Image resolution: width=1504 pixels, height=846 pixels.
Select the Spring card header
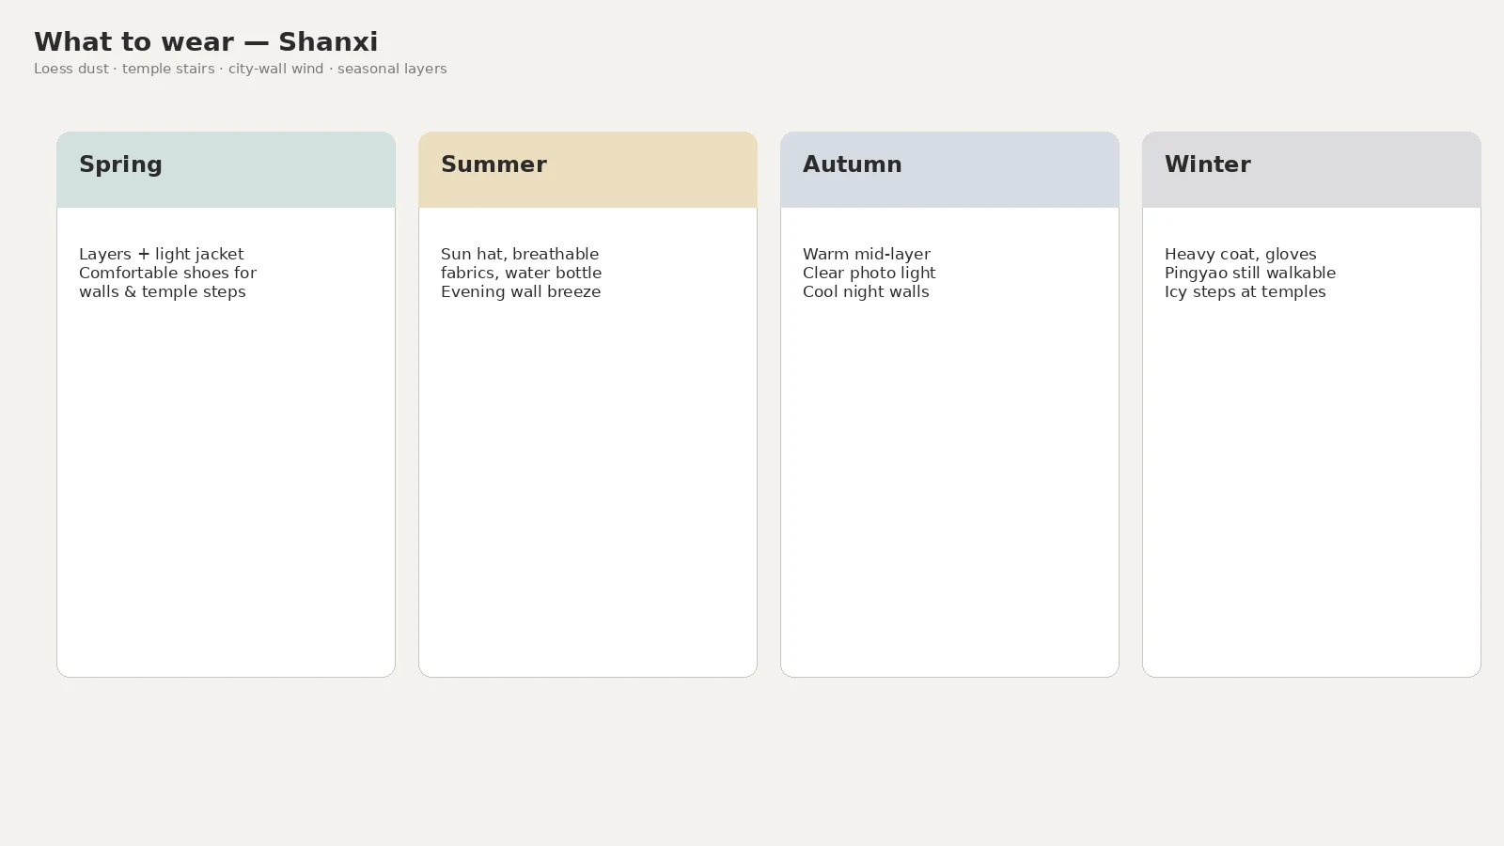point(226,169)
